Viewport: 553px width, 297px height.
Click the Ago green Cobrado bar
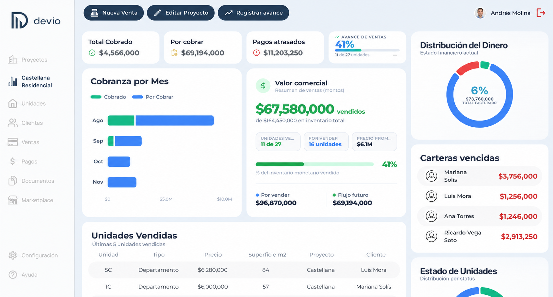pos(121,121)
